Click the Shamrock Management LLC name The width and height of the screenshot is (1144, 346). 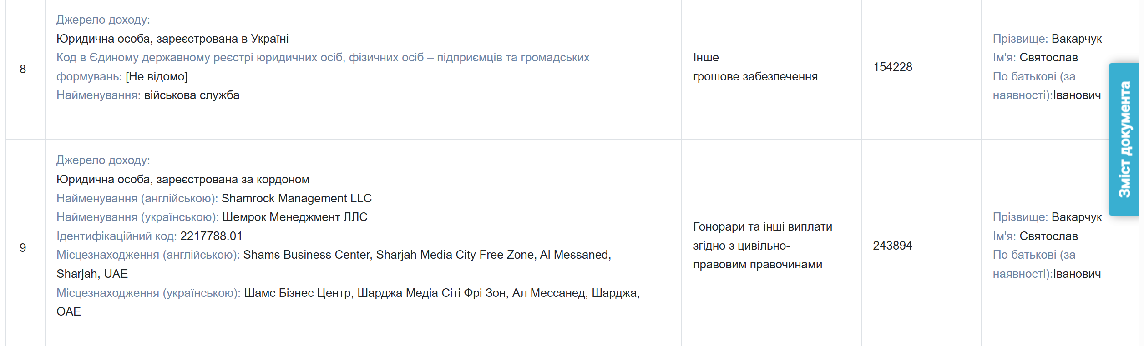[x=296, y=199]
